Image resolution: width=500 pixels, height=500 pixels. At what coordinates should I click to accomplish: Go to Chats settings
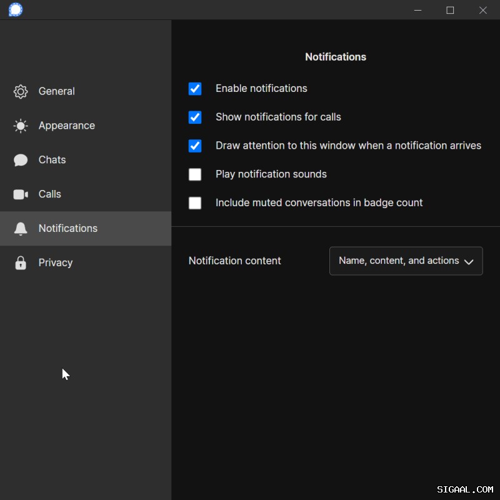[52, 160]
